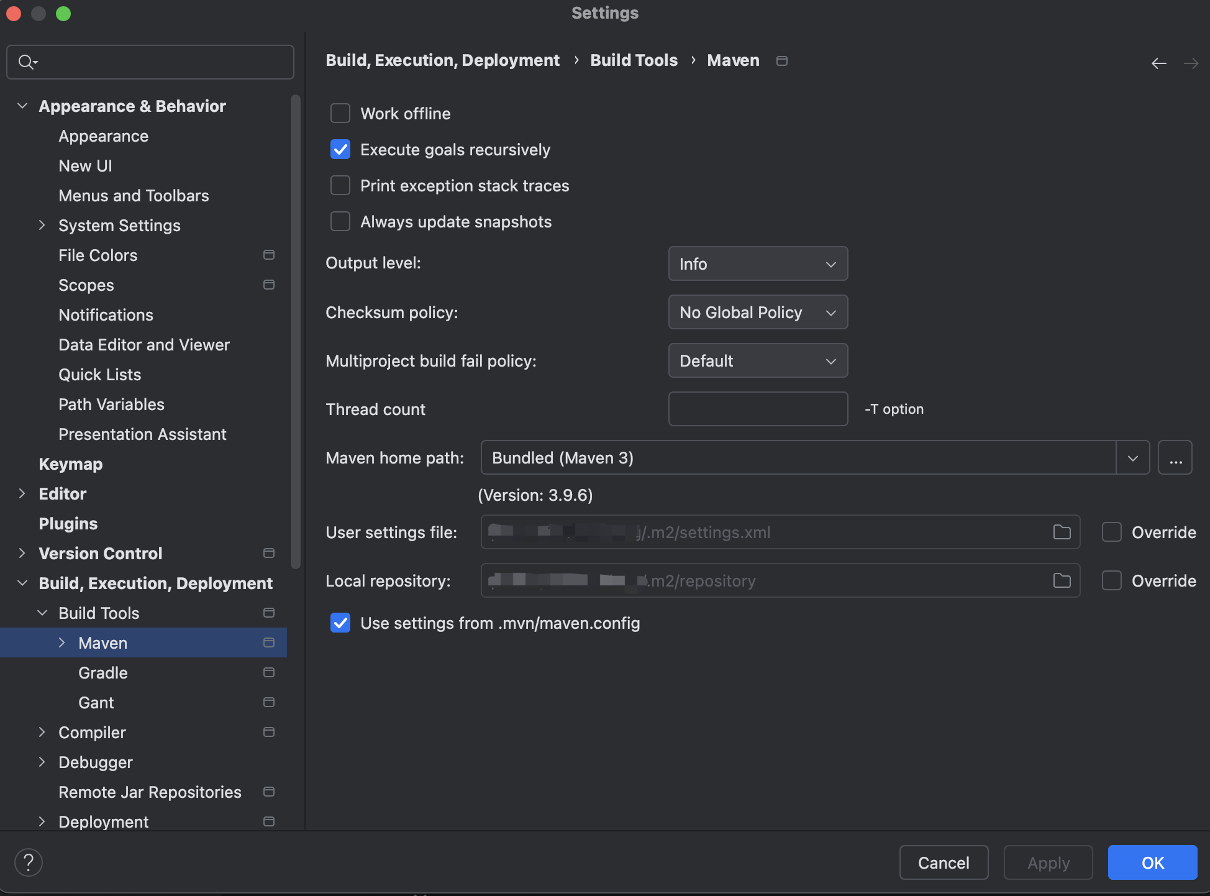This screenshot has height=896, width=1210.
Task: Click the Cancel button
Action: click(944, 862)
